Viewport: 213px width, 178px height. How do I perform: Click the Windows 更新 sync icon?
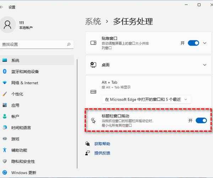point(5,173)
